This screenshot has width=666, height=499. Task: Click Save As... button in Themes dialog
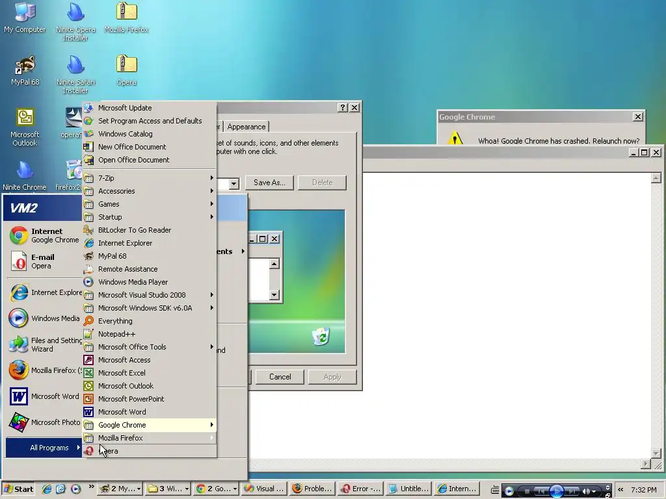click(x=269, y=183)
